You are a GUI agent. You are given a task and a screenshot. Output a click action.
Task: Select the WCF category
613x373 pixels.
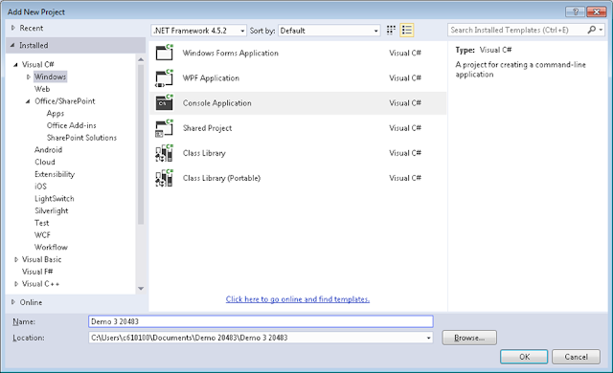click(42, 235)
